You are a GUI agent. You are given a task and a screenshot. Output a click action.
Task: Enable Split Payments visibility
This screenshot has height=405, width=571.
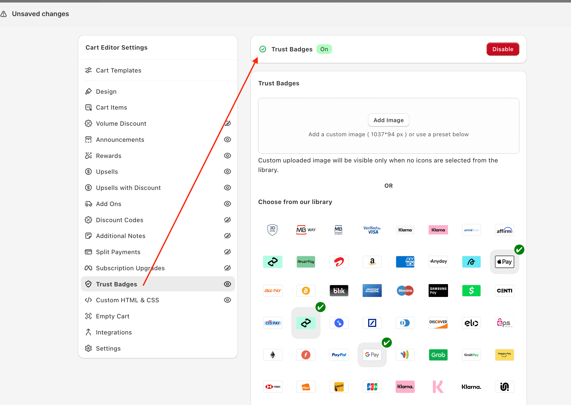[228, 252]
